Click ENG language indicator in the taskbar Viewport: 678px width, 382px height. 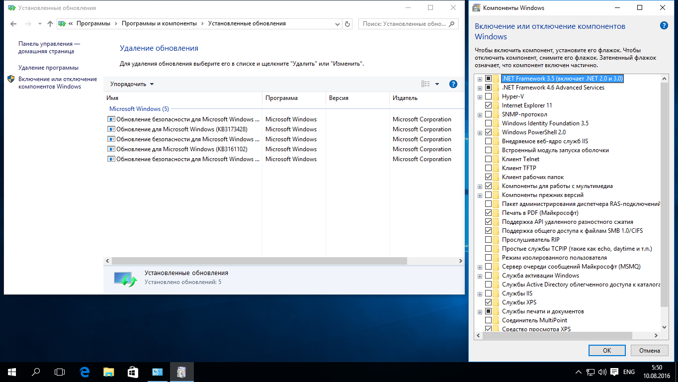[x=629, y=372]
